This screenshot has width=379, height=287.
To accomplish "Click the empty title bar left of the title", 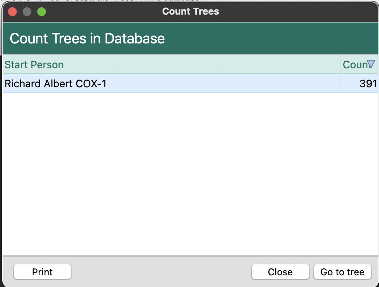I will pyautogui.click(x=102, y=11).
